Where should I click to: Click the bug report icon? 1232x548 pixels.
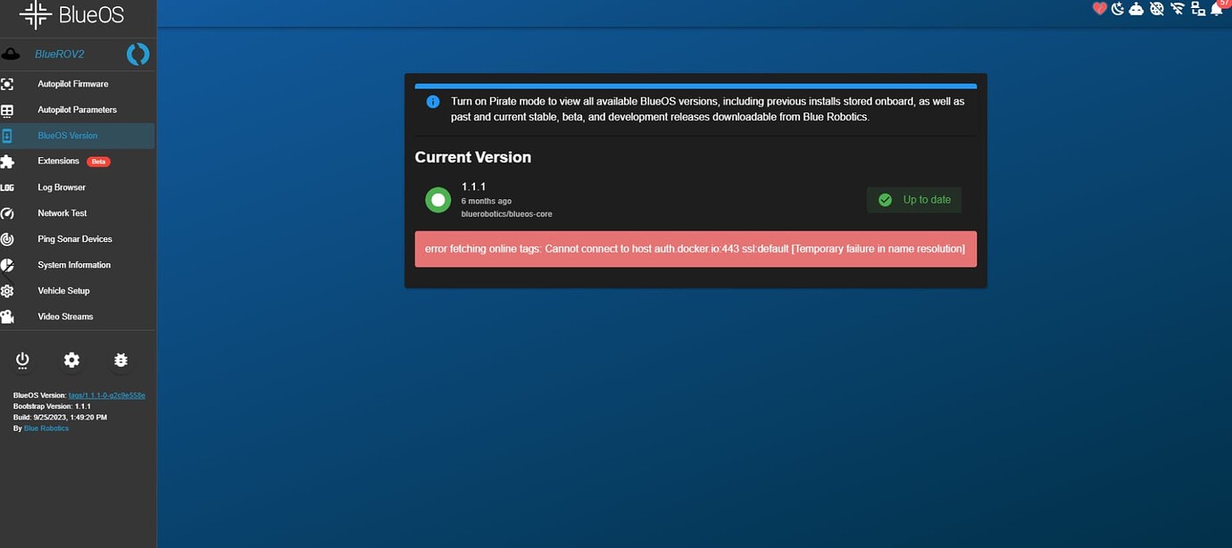coord(121,360)
